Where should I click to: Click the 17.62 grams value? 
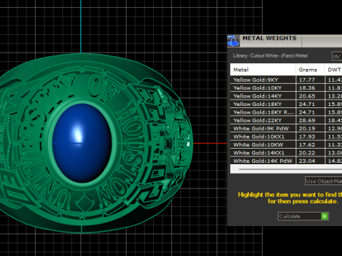coord(307,144)
